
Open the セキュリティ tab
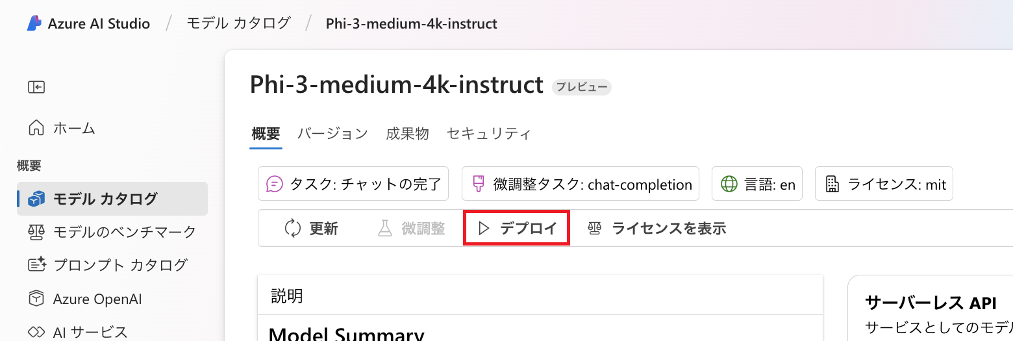(x=489, y=134)
